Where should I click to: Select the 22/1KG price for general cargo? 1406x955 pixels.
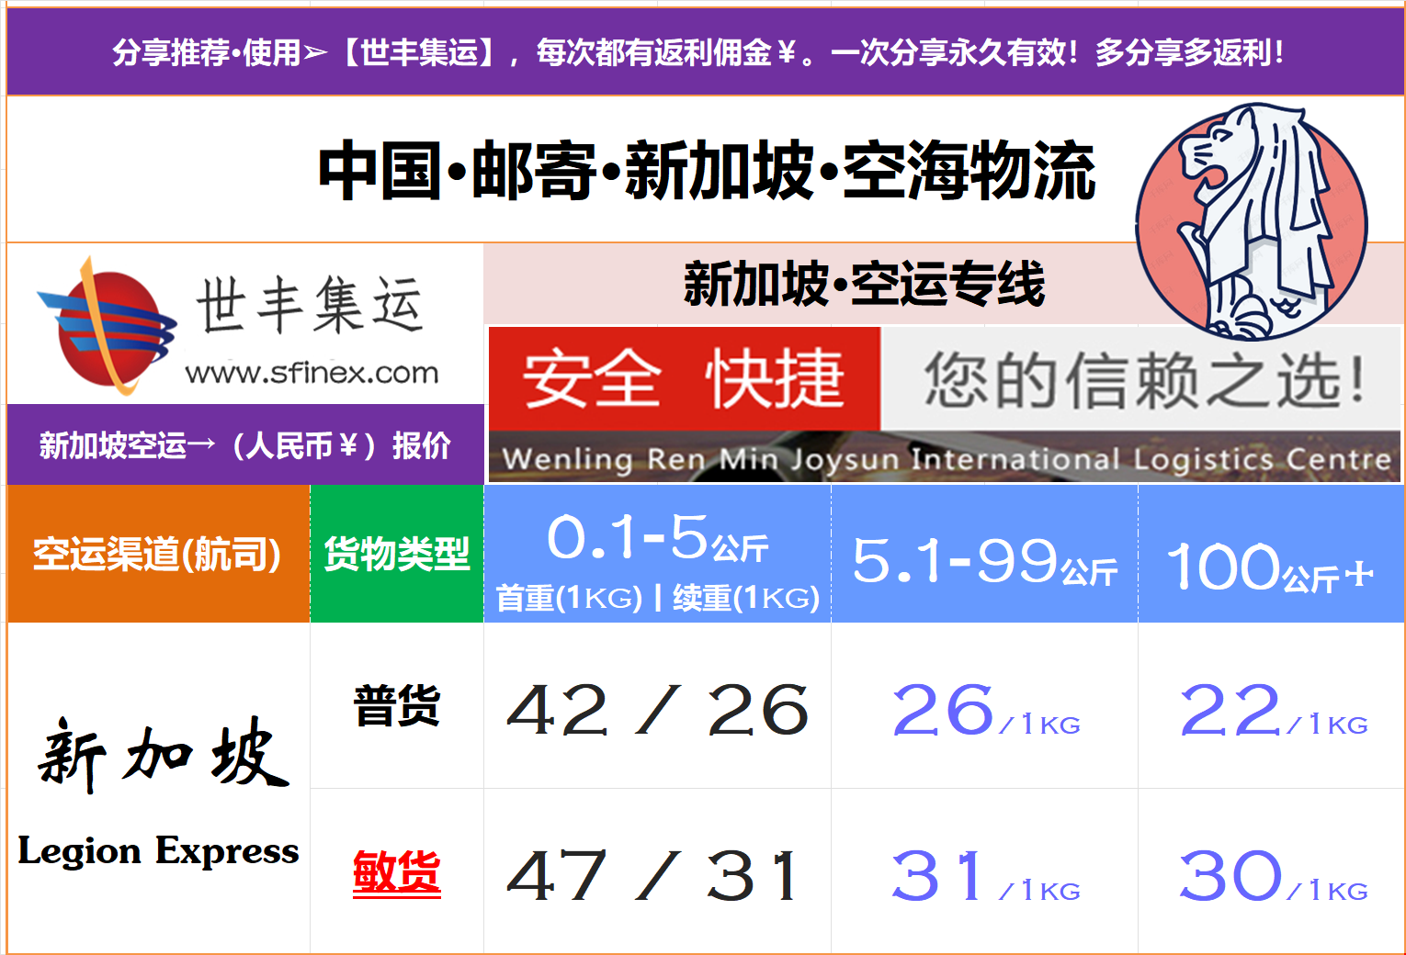[x=1272, y=712]
